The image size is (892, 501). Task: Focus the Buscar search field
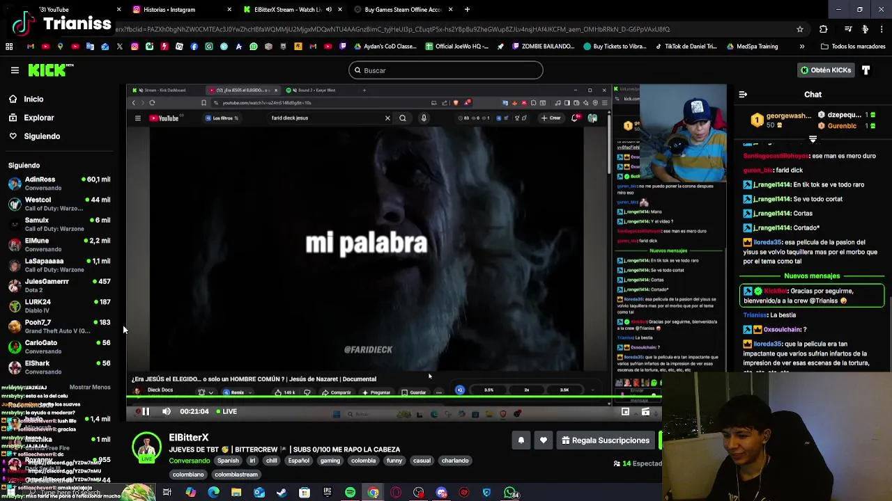pyautogui.click(x=446, y=70)
